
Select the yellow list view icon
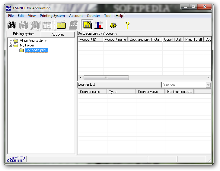click(87, 25)
